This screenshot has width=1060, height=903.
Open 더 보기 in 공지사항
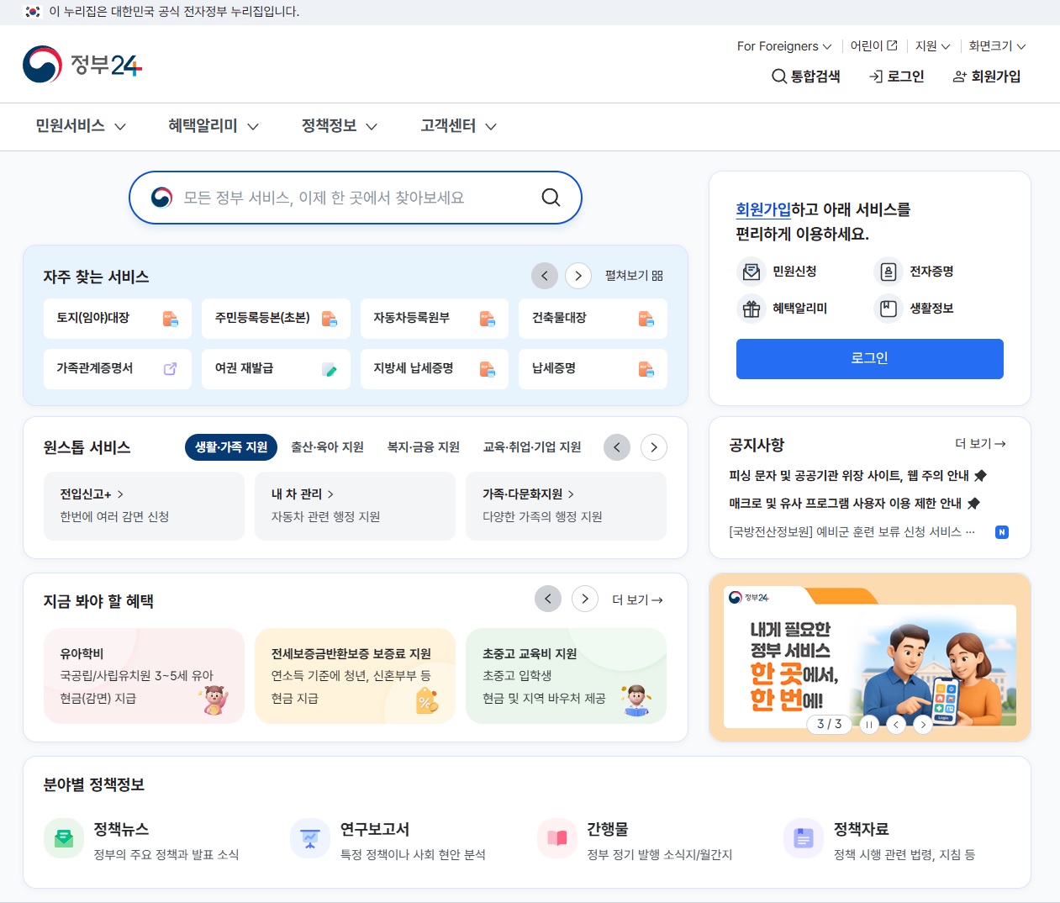[x=980, y=444]
